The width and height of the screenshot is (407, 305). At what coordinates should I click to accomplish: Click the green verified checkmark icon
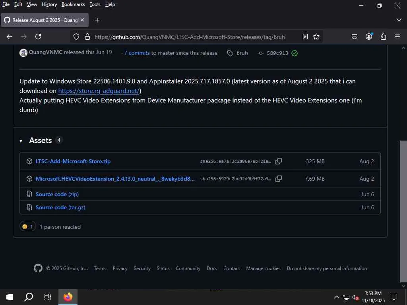(295, 53)
